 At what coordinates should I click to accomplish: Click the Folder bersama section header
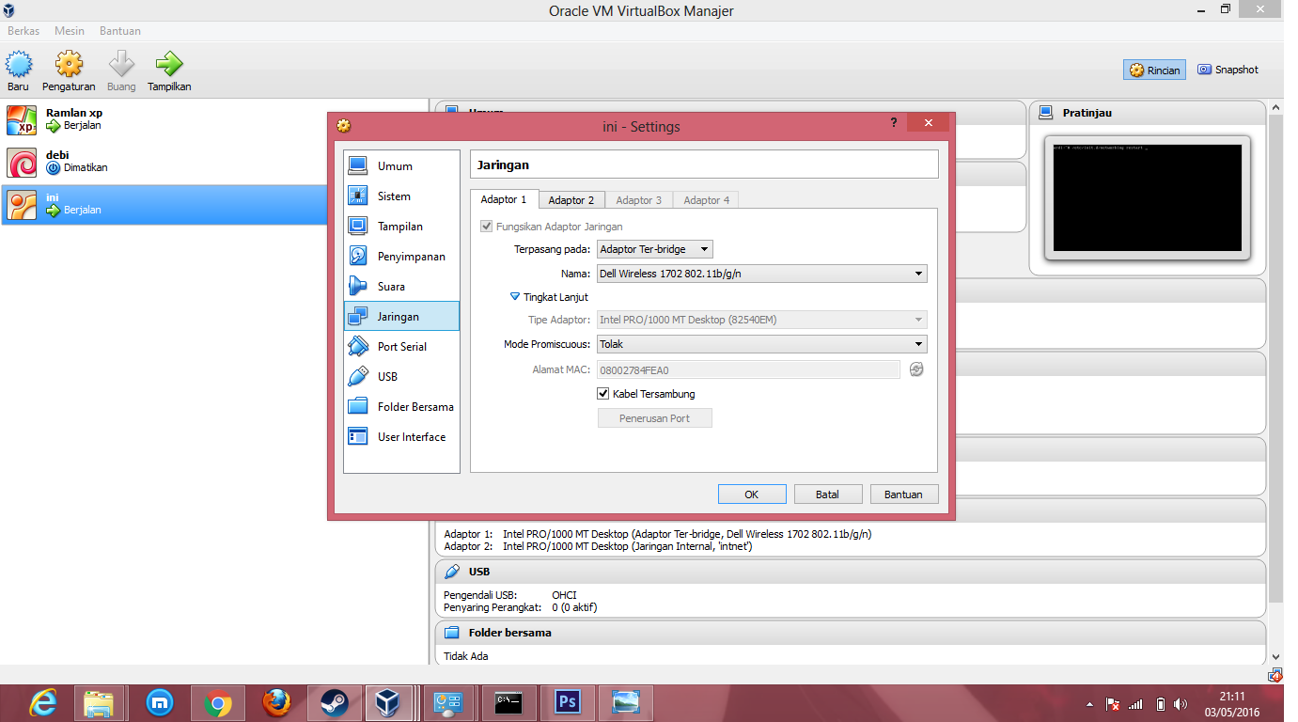pyautogui.click(x=850, y=633)
